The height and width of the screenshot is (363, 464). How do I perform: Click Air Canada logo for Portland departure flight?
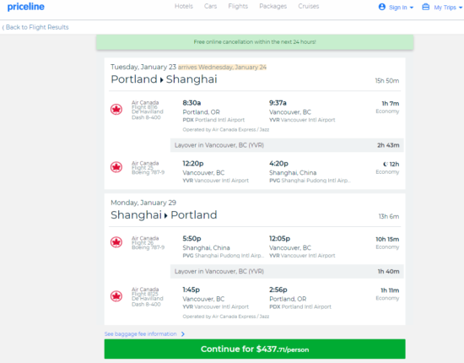[116, 110]
